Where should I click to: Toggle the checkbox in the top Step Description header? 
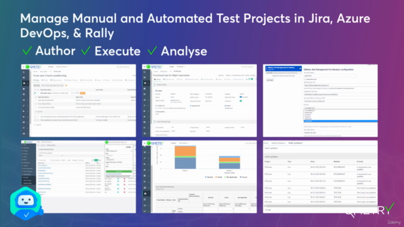[35, 90]
